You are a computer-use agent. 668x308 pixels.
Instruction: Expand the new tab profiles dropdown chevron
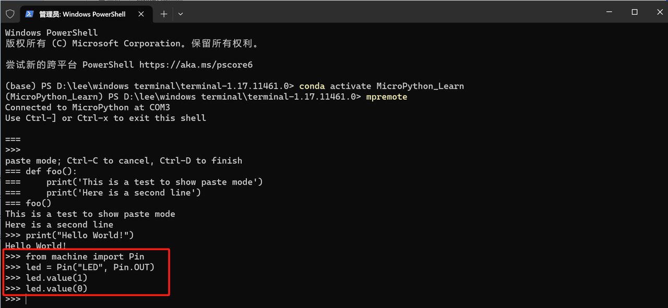(x=181, y=14)
